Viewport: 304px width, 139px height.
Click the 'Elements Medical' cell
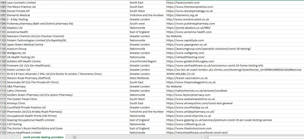pyautogui.click(x=68, y=15)
